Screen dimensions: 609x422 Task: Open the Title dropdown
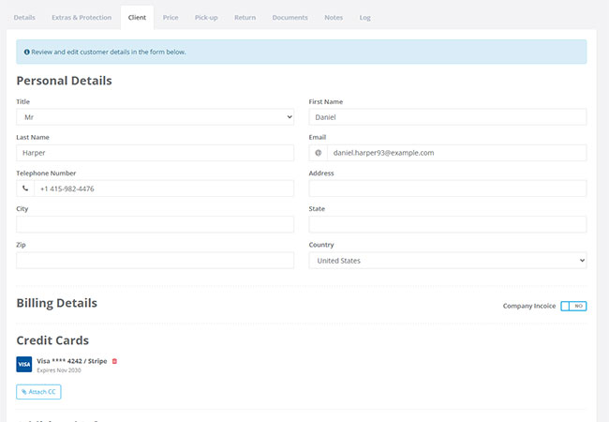coord(155,117)
